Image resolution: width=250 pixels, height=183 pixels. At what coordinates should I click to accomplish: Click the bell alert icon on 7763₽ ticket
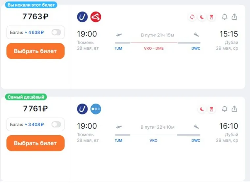(225, 17)
